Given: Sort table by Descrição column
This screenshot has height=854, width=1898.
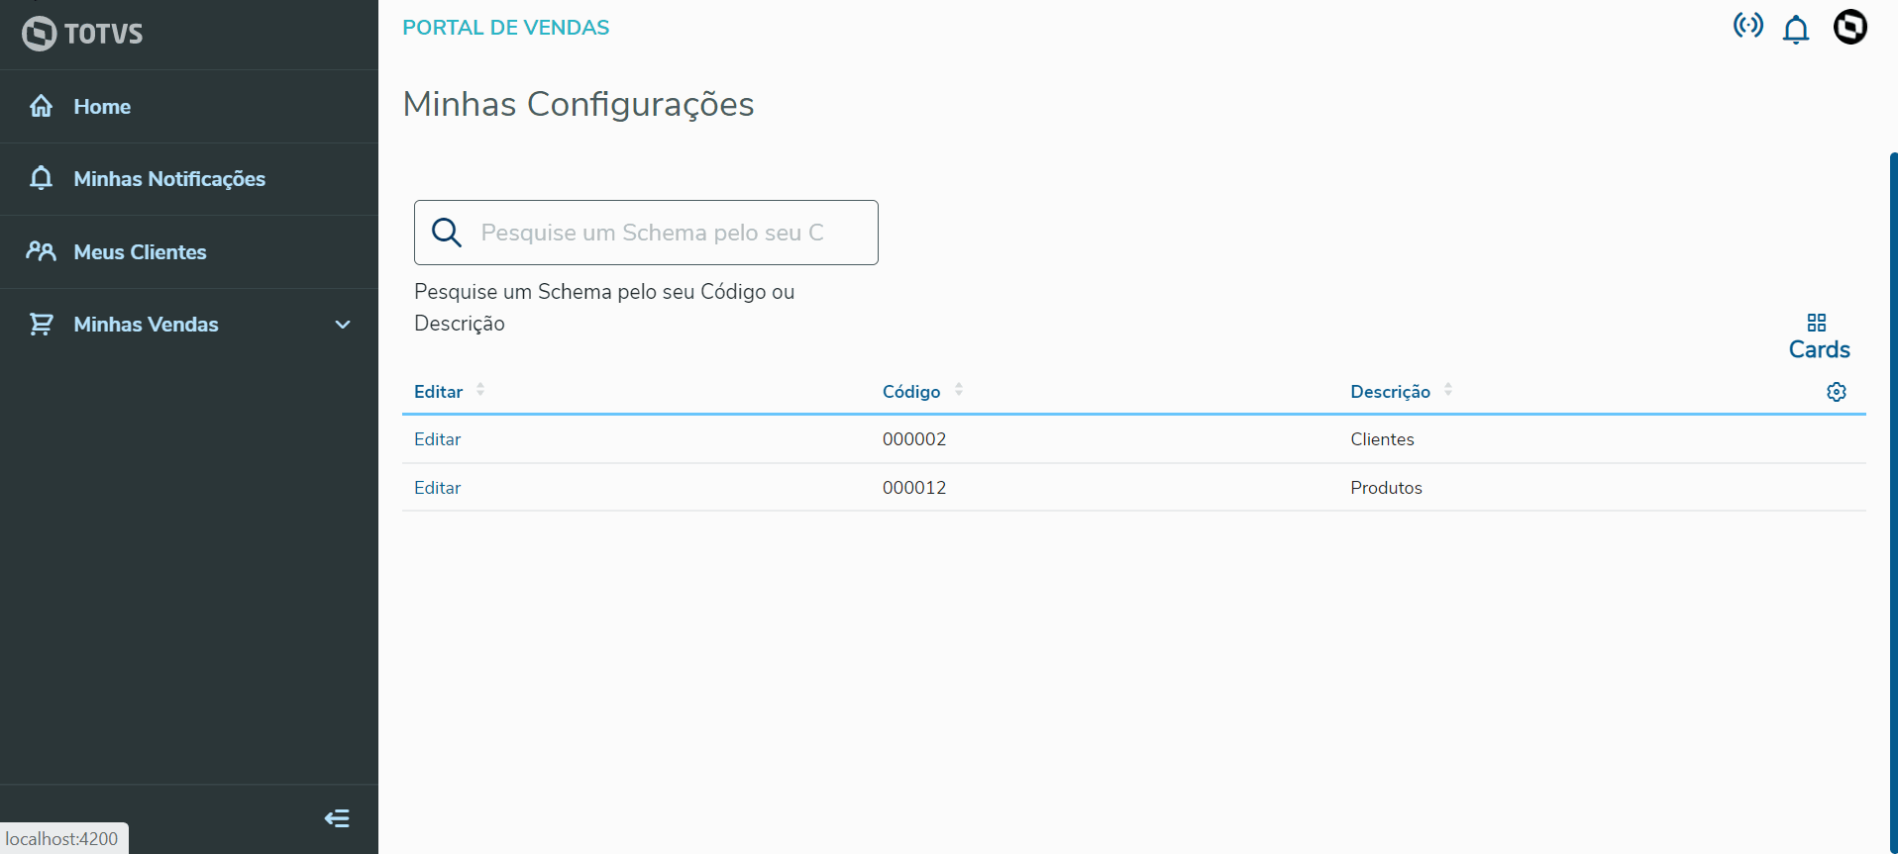Looking at the screenshot, I should point(1448,391).
